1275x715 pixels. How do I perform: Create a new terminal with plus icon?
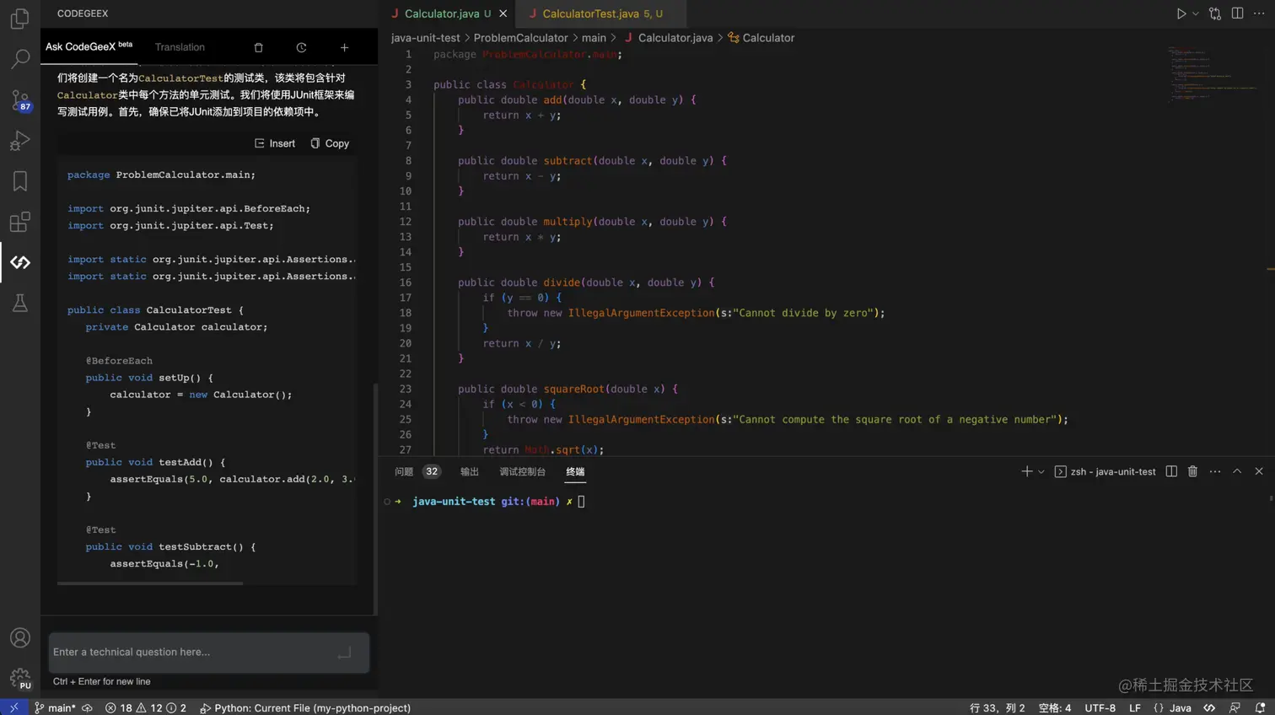[1026, 471]
